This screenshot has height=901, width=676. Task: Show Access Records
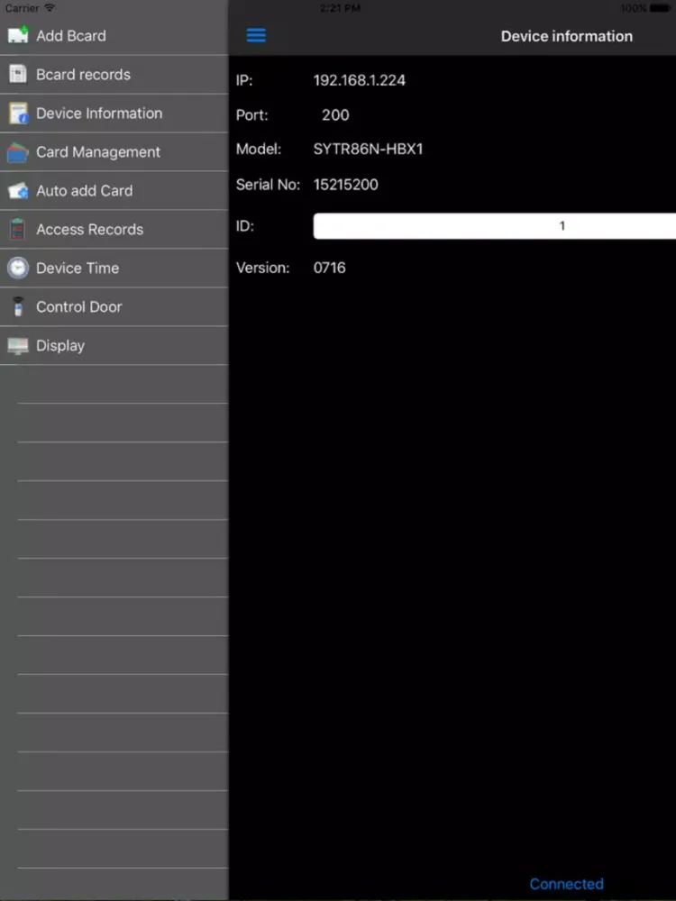coord(114,229)
